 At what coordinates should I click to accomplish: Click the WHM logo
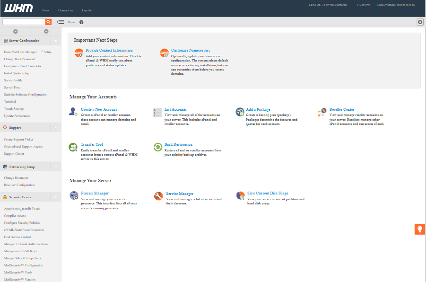coord(18,8)
